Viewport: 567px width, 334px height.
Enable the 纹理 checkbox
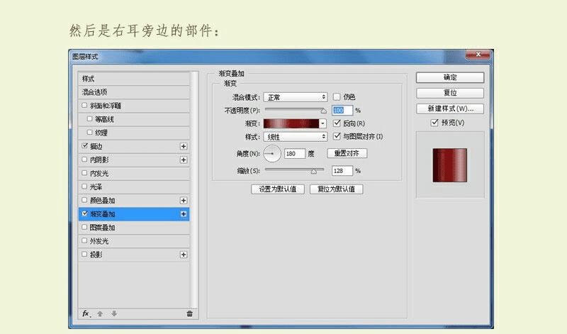point(90,133)
